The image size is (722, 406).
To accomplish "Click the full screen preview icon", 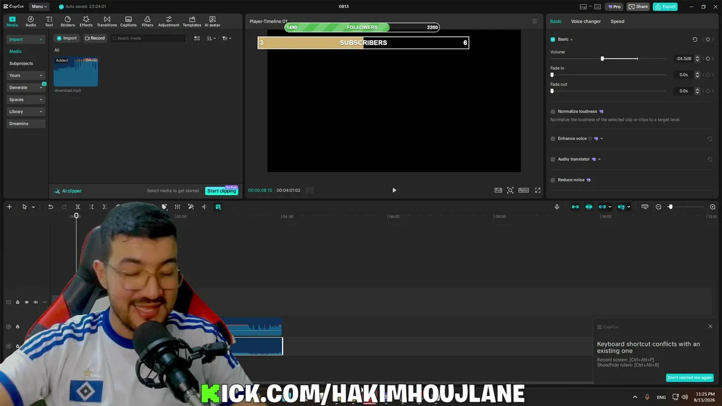I will [538, 190].
